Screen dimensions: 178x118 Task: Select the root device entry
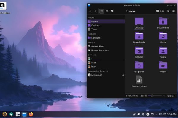click(106, 63)
